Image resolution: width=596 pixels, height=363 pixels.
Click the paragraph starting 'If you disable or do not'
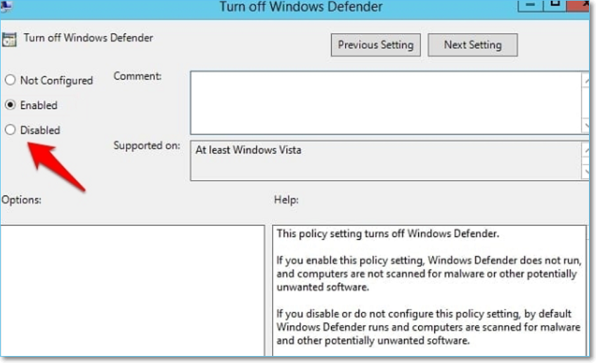point(429,327)
